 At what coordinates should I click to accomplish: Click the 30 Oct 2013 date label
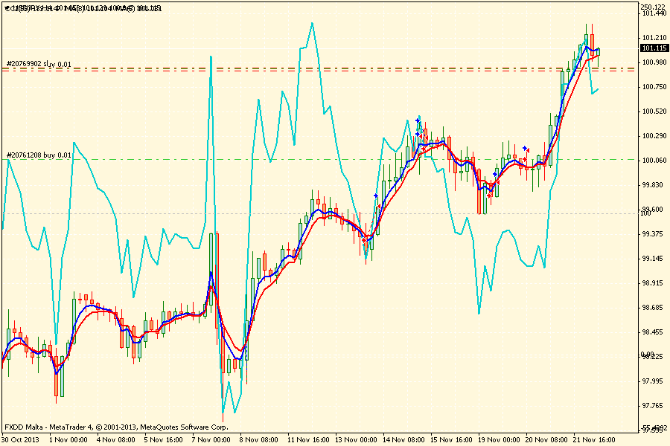(21, 439)
